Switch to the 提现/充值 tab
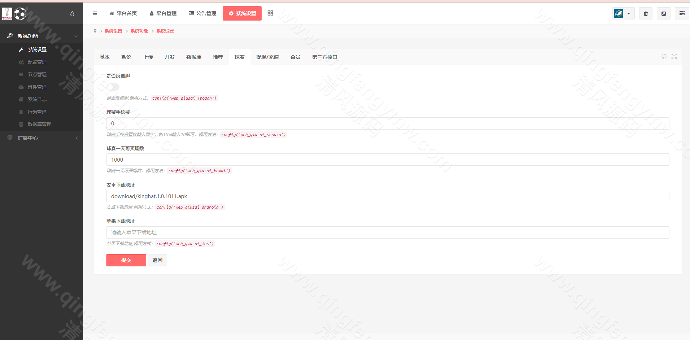This screenshot has width=690, height=340. (x=267, y=57)
